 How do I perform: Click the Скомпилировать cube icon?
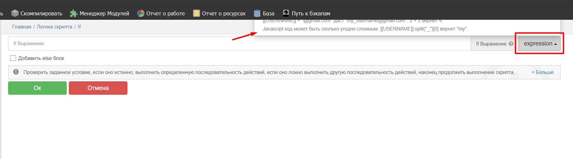click(x=15, y=13)
